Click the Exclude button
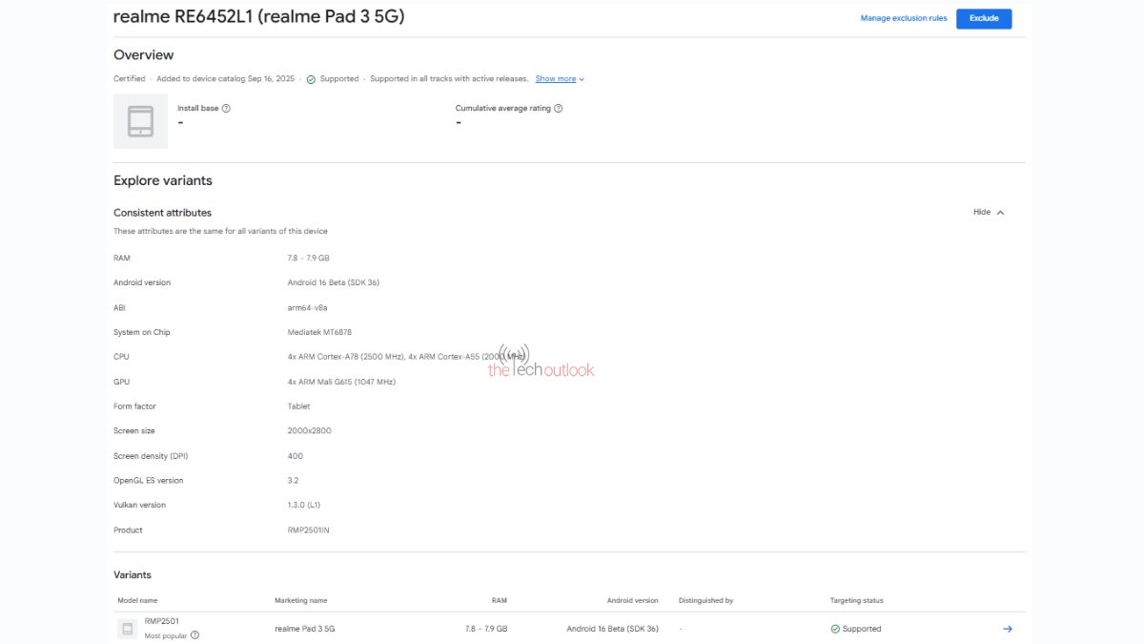1144x644 pixels. pyautogui.click(x=984, y=18)
